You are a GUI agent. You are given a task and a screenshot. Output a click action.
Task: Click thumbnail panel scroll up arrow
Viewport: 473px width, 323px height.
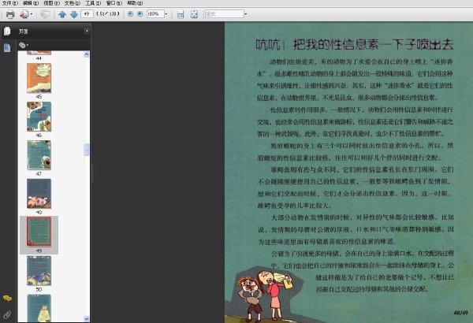pos(87,54)
